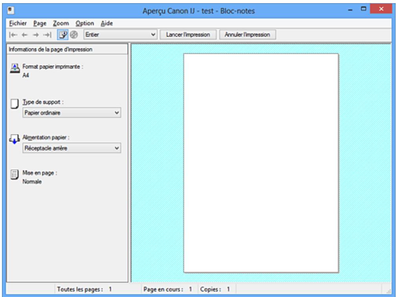This screenshot has width=396, height=297.
Task: Click Copies status bar entry
Action: click(215, 289)
